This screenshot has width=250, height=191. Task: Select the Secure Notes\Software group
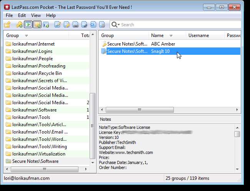point(47,161)
